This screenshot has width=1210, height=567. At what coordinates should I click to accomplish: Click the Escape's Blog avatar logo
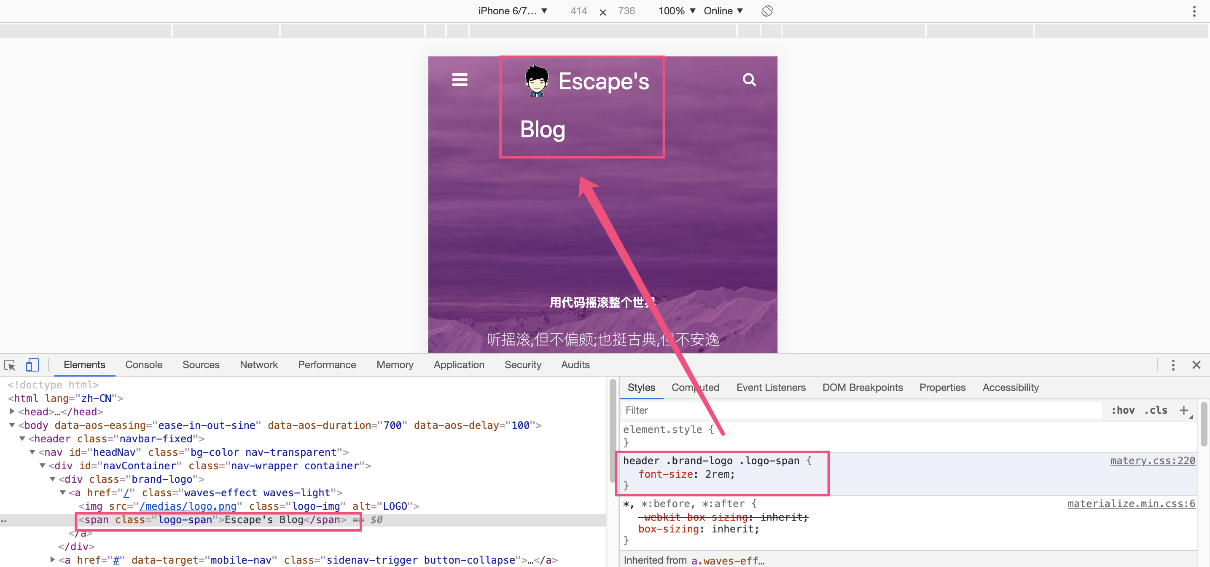[536, 80]
